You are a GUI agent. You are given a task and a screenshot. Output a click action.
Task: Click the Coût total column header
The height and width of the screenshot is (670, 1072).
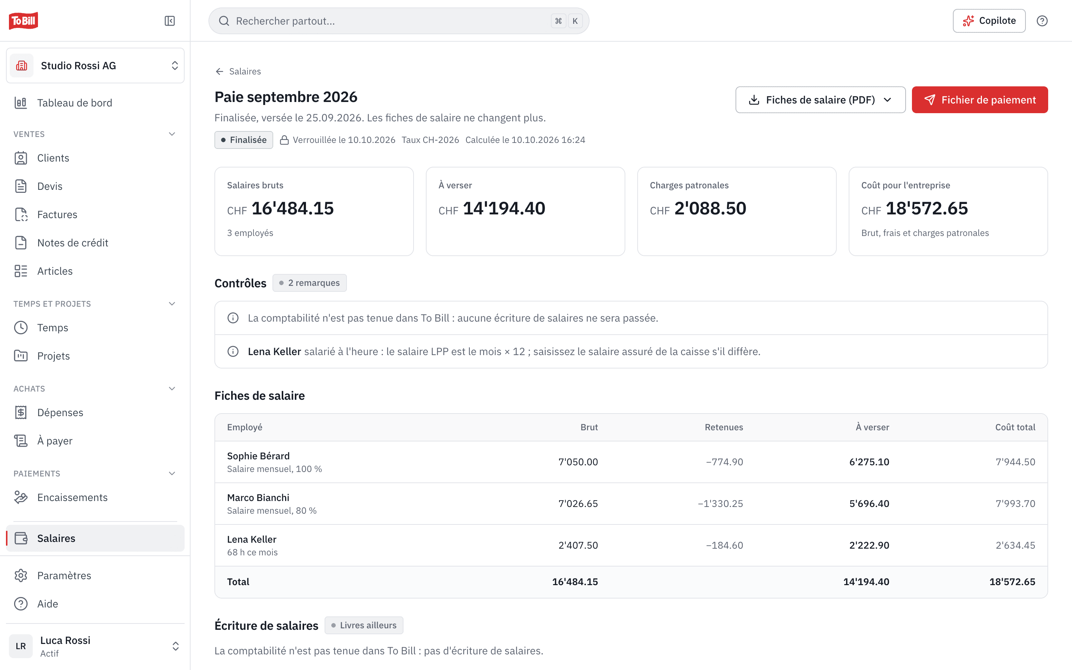[x=1015, y=427]
